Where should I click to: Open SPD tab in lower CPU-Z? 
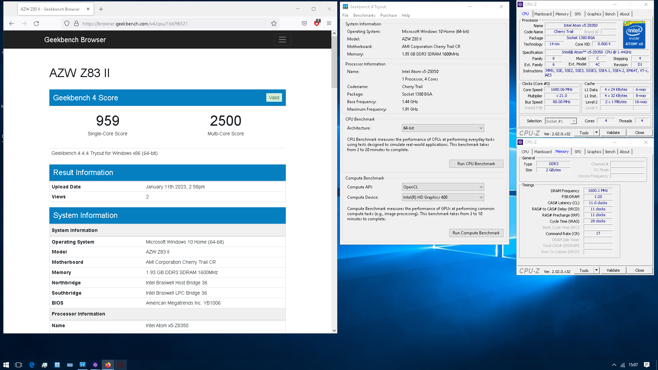click(578, 152)
